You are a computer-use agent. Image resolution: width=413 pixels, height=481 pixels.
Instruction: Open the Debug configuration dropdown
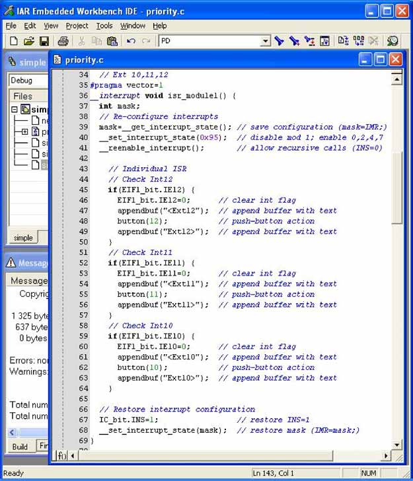pos(26,80)
